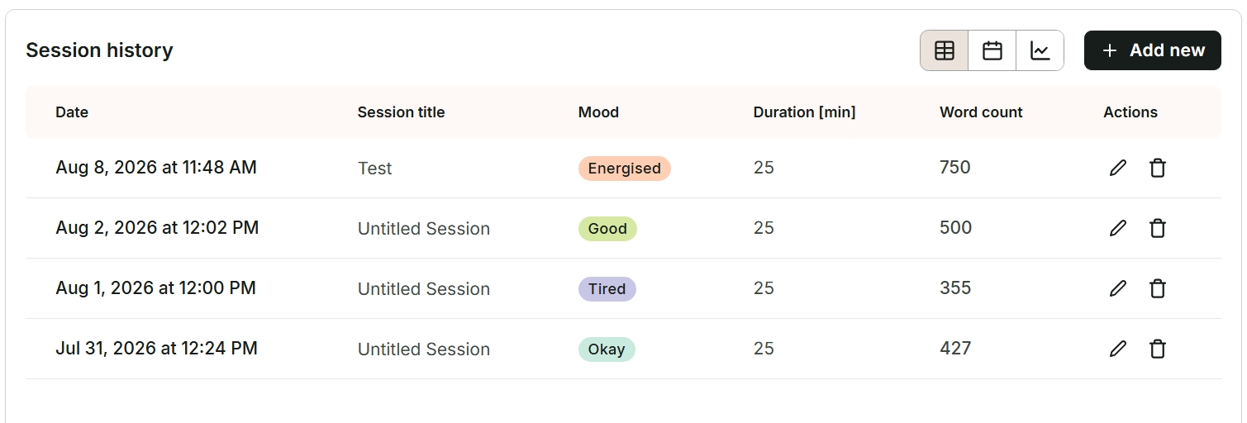The height and width of the screenshot is (423, 1247).
Task: Delete the Jul 31 session
Action: [x=1158, y=349]
